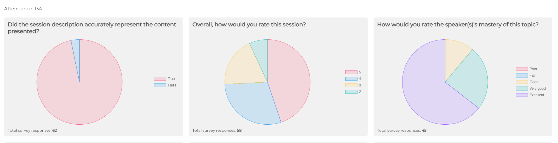Click the Fair legend swatch
The height and width of the screenshot is (143, 558).
click(x=522, y=75)
